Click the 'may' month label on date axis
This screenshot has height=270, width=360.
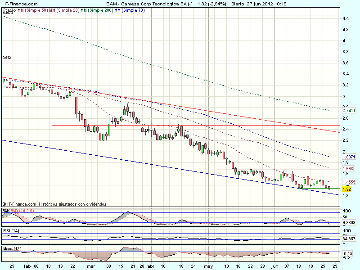(x=208, y=266)
